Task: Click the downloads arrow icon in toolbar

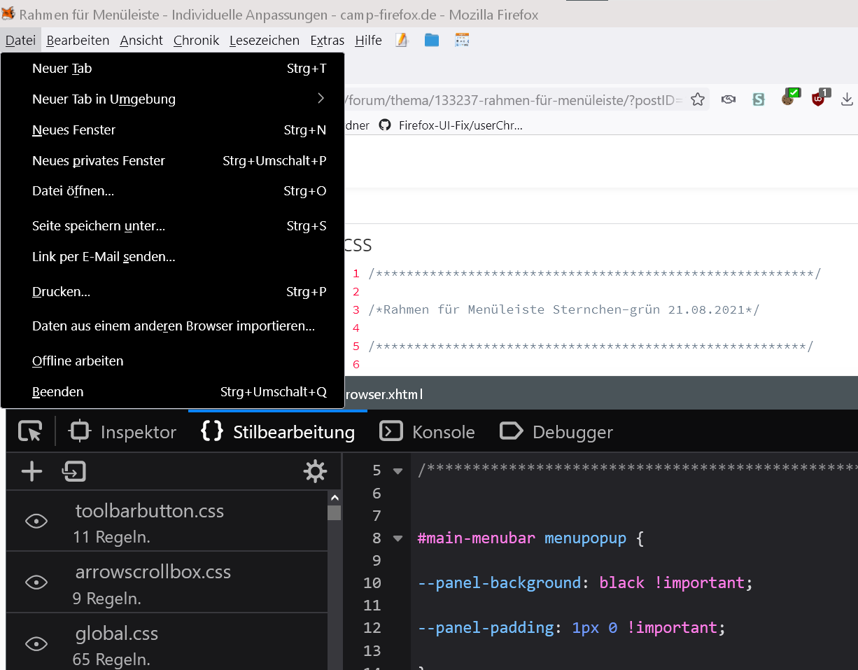Action: pyautogui.click(x=847, y=99)
